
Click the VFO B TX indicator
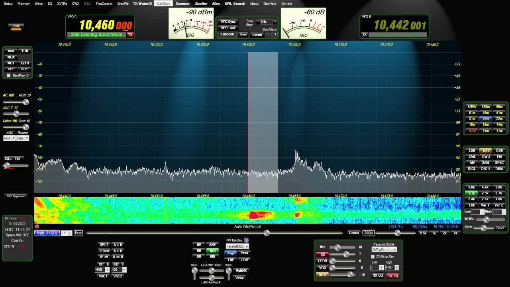click(x=364, y=35)
